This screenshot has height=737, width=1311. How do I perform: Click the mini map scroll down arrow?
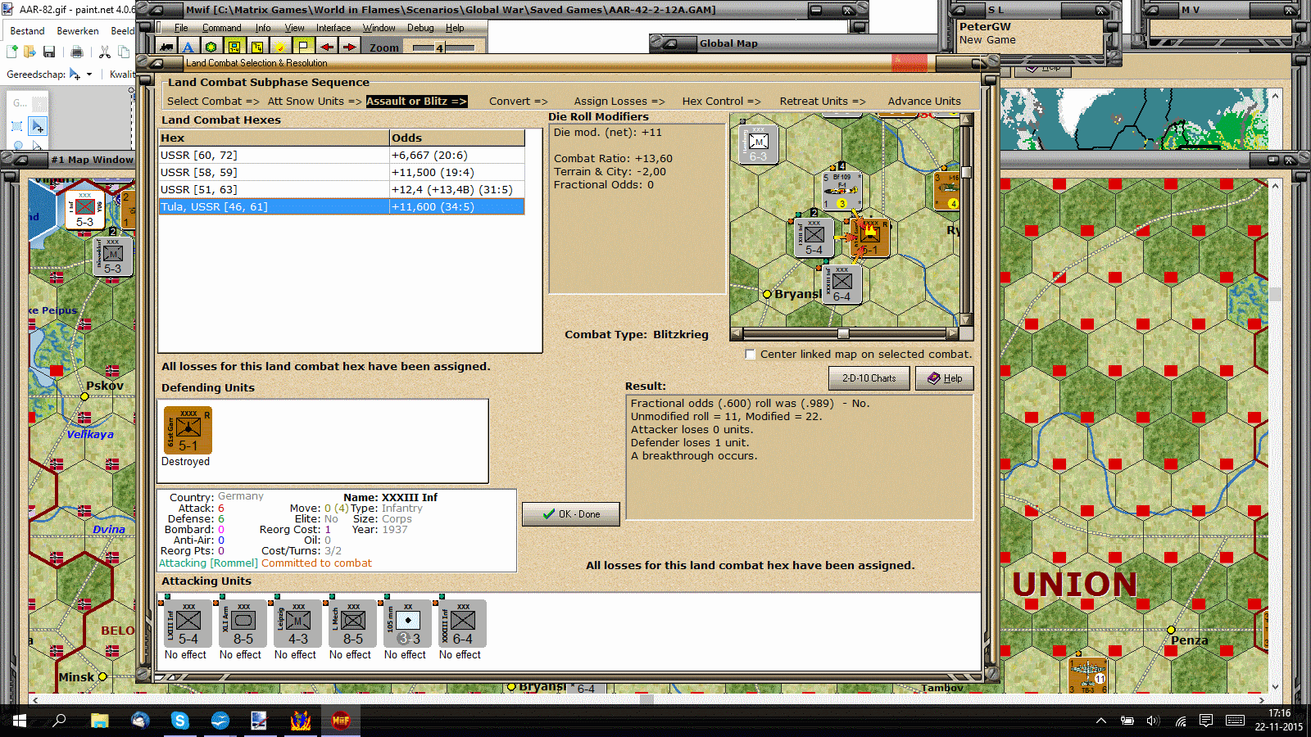click(967, 320)
